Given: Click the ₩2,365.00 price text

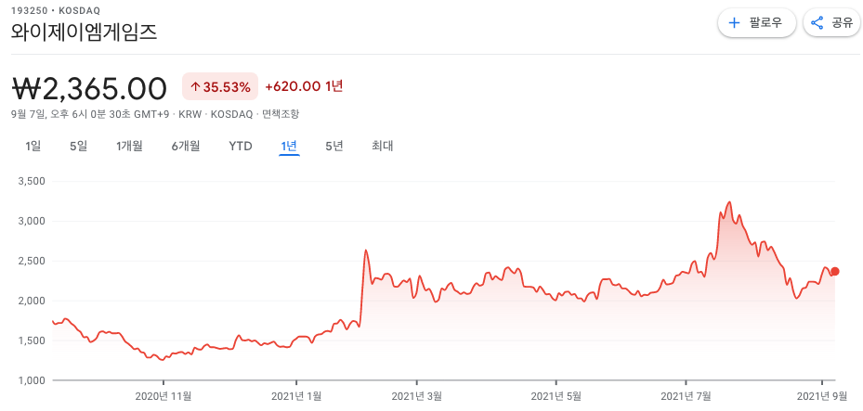Looking at the screenshot, I should (89, 89).
